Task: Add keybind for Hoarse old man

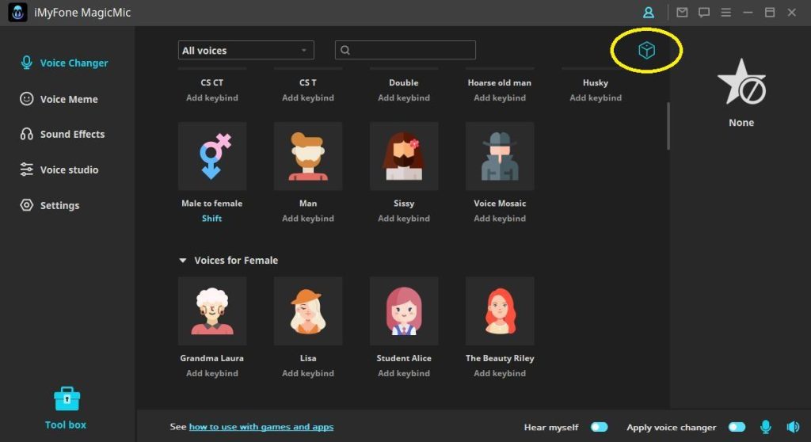Action: coord(500,97)
